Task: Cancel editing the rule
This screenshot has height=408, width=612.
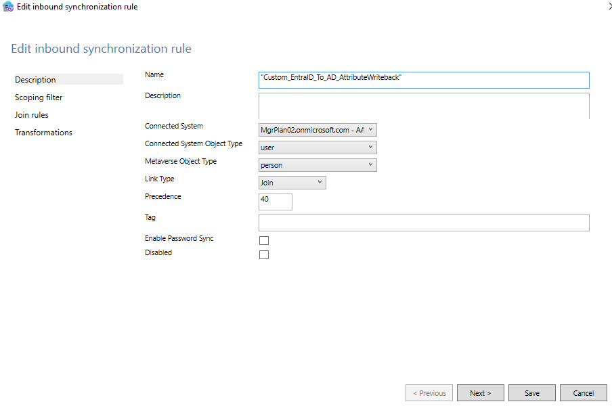Action: coord(583,392)
